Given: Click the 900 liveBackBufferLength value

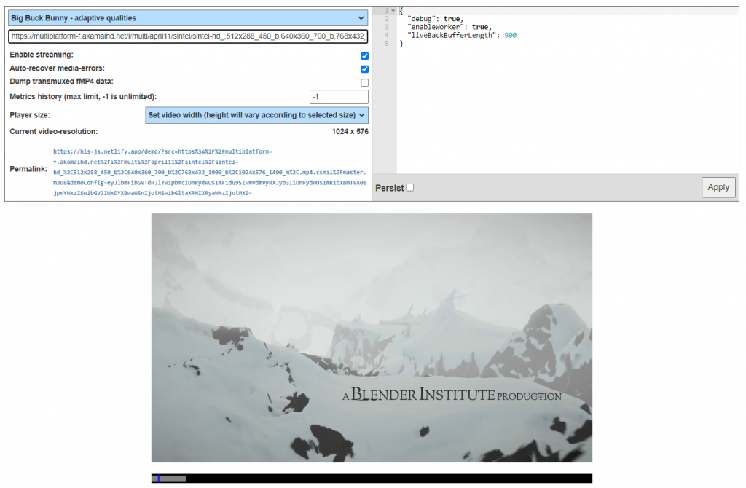Looking at the screenshot, I should point(510,36).
